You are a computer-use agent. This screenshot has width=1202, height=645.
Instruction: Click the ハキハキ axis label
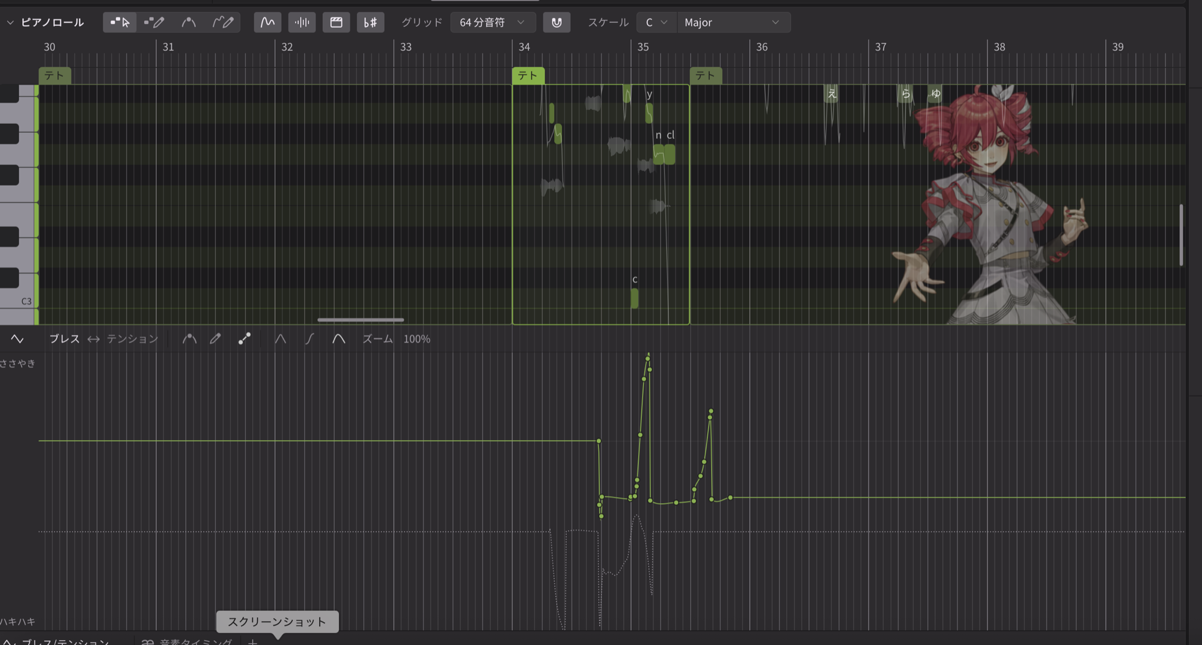point(17,622)
